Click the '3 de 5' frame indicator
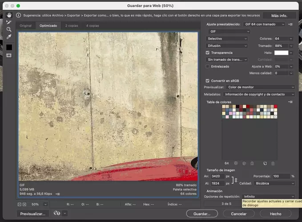Viewport: 302px width, 222px height. [226, 204]
